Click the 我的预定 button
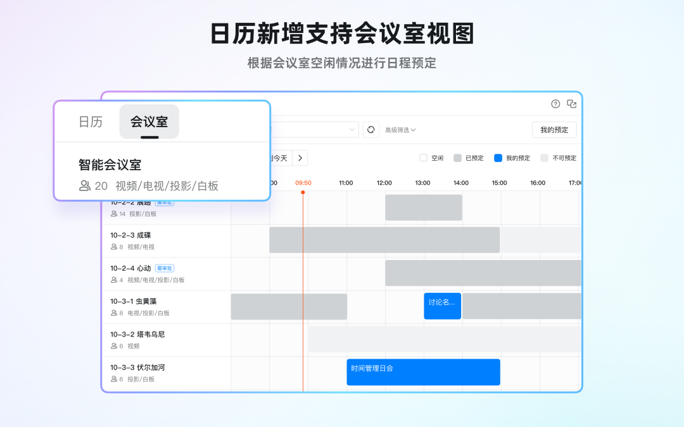This screenshot has width=684, height=427. tap(554, 130)
